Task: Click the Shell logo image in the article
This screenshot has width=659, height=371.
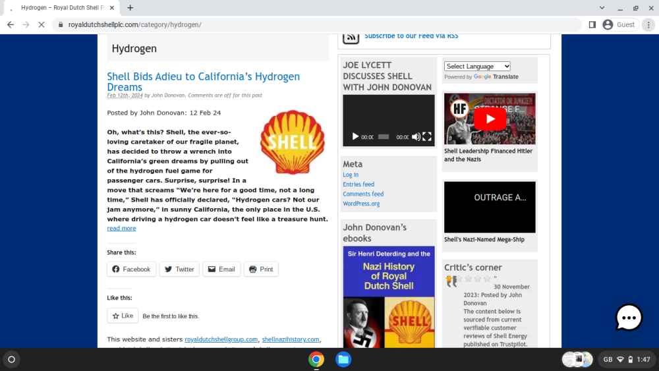Action: coord(293,142)
